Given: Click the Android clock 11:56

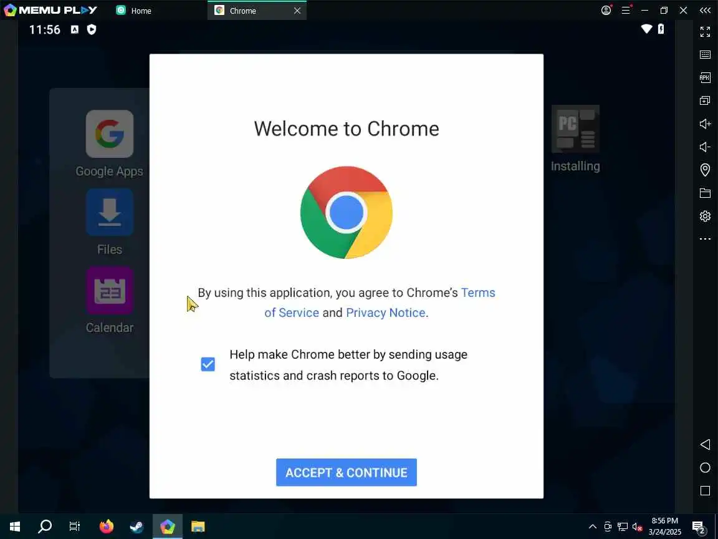Looking at the screenshot, I should point(45,30).
